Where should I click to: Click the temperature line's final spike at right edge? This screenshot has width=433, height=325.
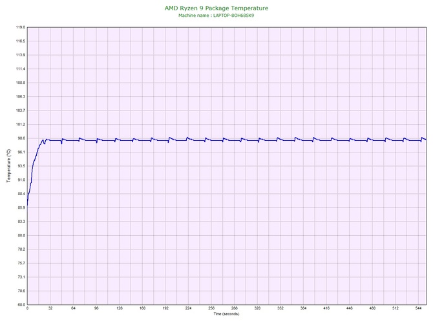(422, 138)
